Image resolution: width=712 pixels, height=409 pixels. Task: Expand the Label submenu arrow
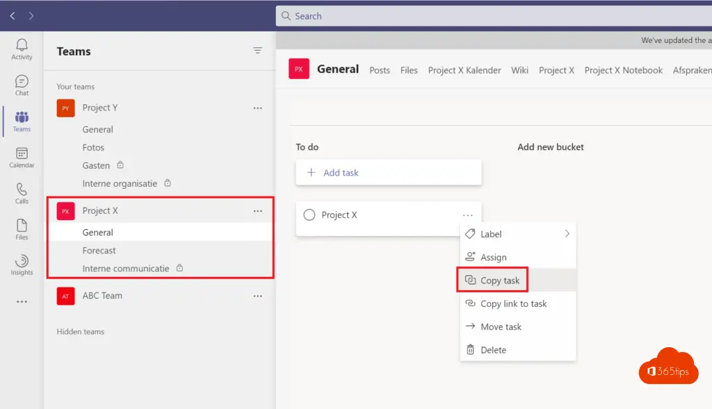coord(567,234)
